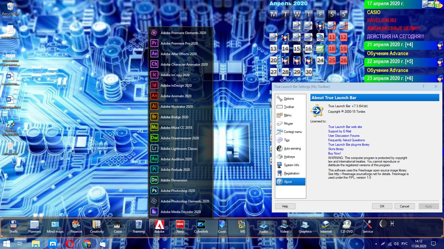Open Adobe Animate 2020
This screenshot has height=249, width=444.
180,96
